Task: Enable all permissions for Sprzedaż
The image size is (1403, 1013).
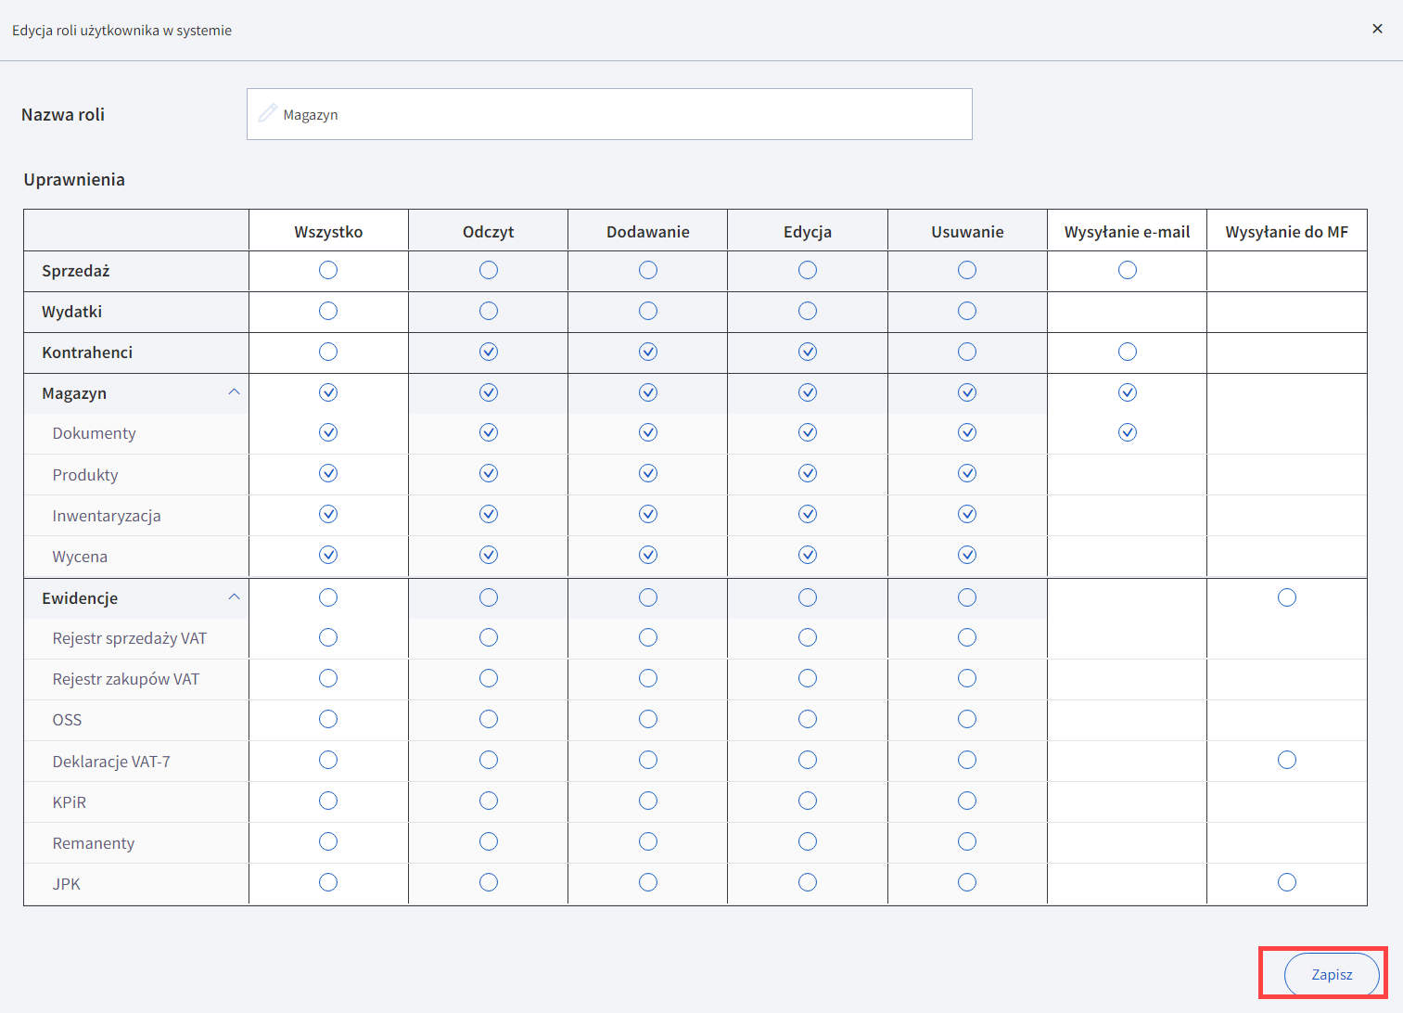Action: tap(328, 270)
